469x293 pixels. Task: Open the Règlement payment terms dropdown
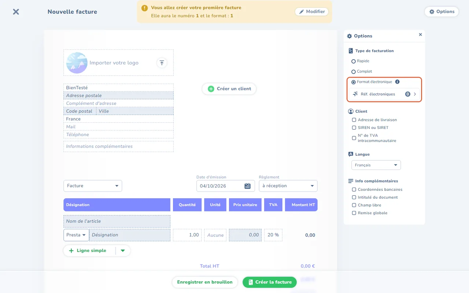(x=288, y=186)
